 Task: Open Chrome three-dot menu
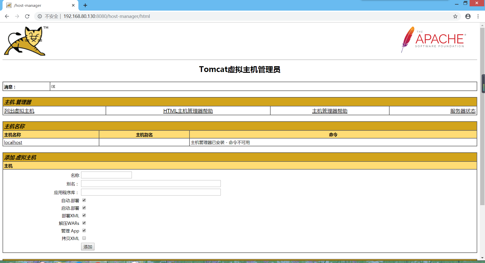pyautogui.click(x=478, y=16)
